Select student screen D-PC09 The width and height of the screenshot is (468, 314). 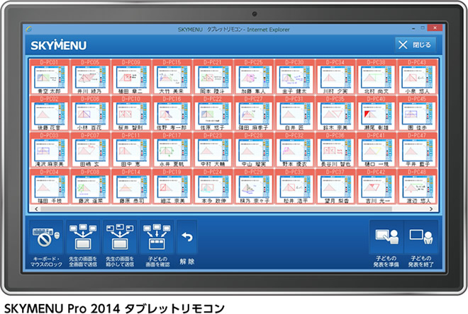[130, 76]
